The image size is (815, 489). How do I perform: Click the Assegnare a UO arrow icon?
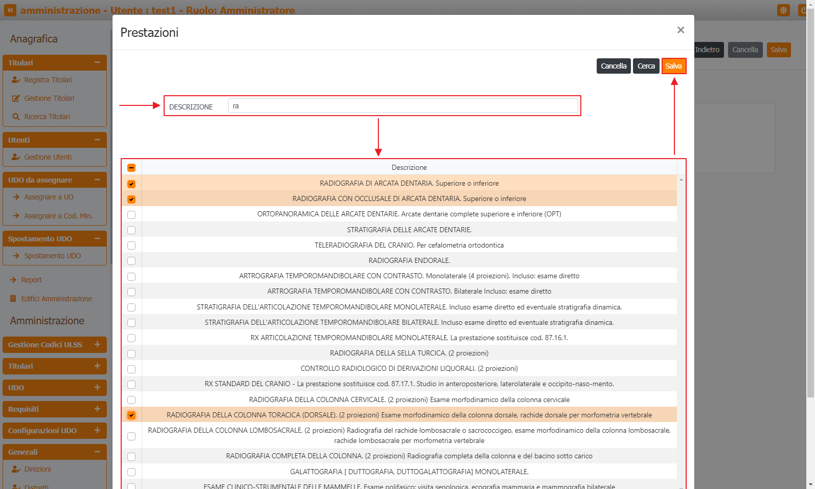pyautogui.click(x=16, y=197)
